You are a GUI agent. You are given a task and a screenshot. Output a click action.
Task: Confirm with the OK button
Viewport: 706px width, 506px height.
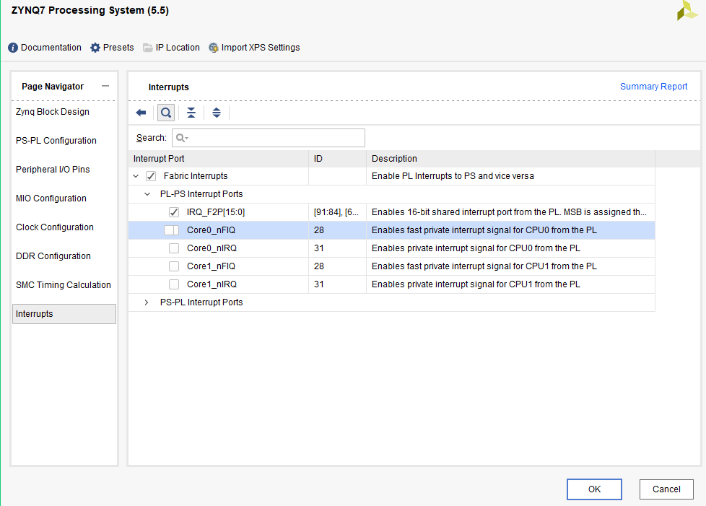[594, 489]
